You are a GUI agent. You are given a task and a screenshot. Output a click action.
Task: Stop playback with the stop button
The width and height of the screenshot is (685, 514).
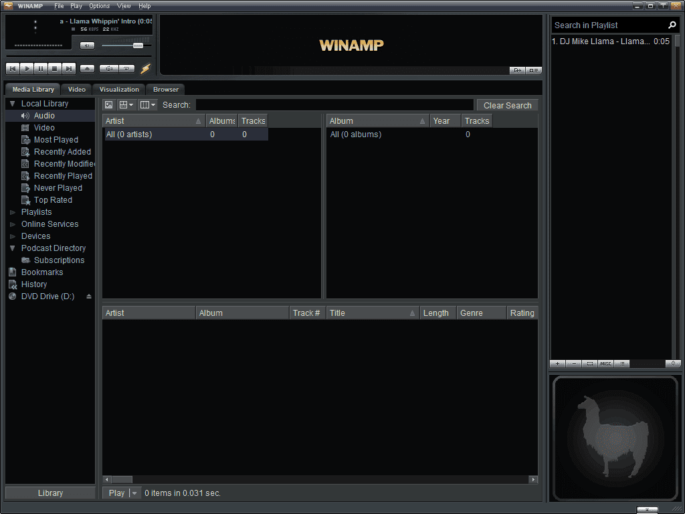click(55, 69)
